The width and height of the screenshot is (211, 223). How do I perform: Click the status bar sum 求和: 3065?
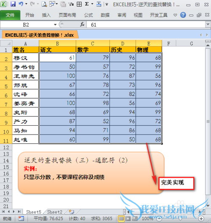tap(102, 218)
